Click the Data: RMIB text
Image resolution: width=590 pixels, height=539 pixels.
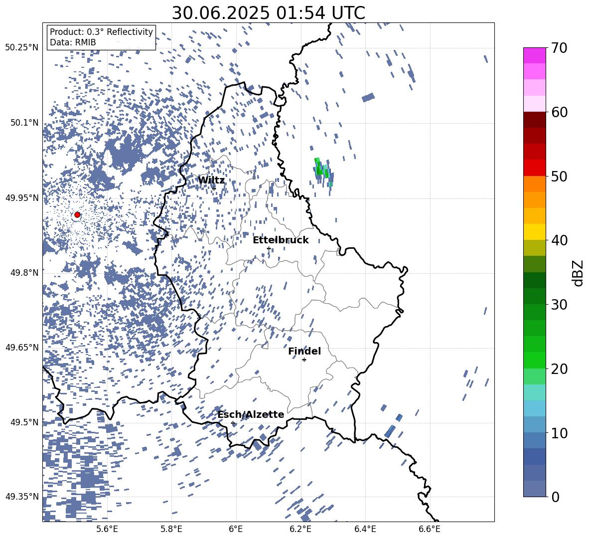click(x=73, y=42)
